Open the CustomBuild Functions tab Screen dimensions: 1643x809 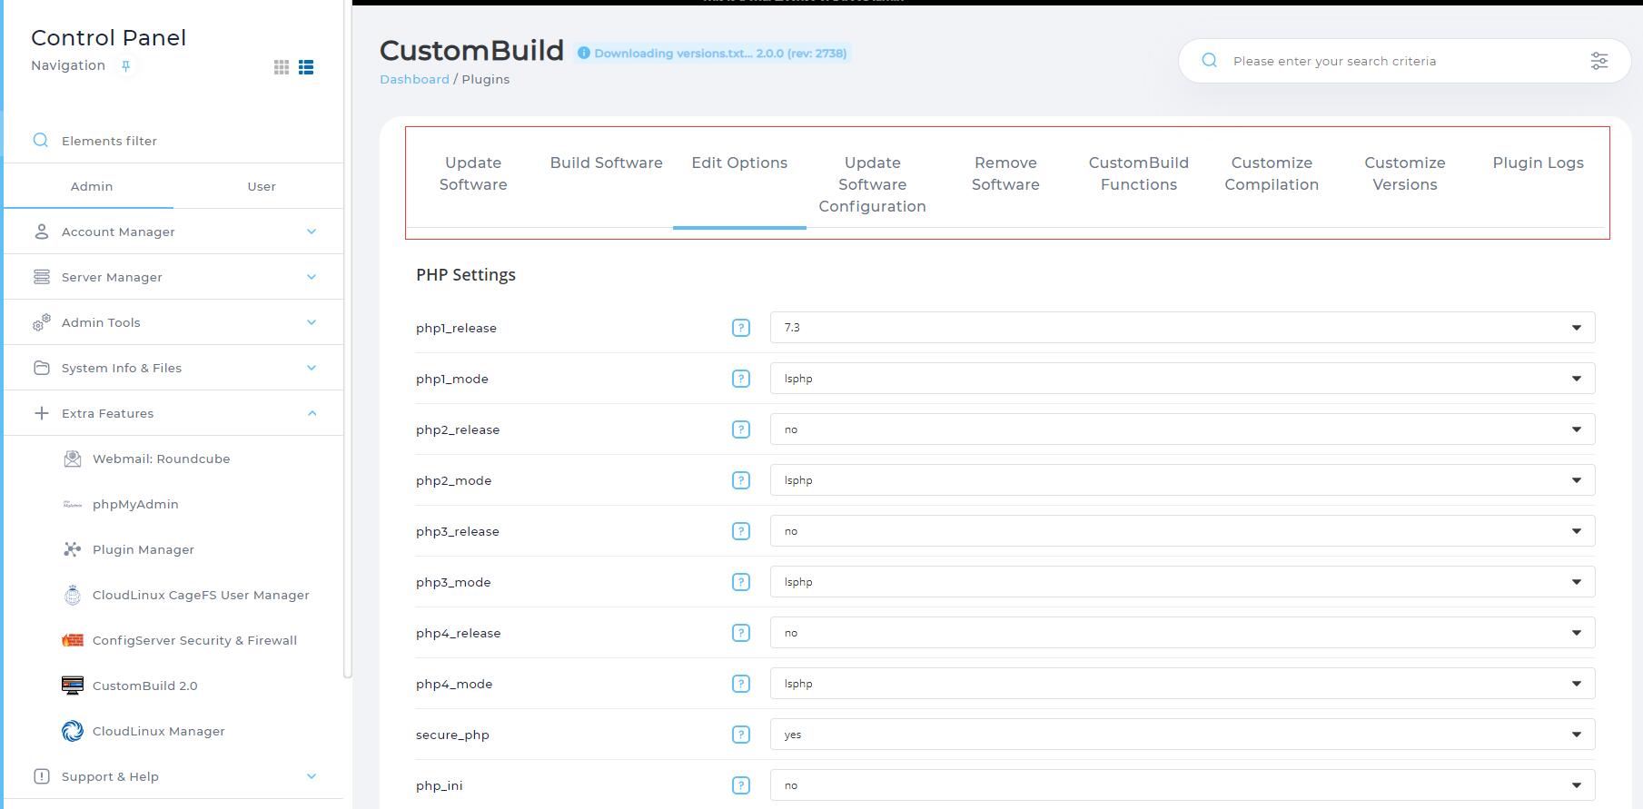pos(1139,173)
